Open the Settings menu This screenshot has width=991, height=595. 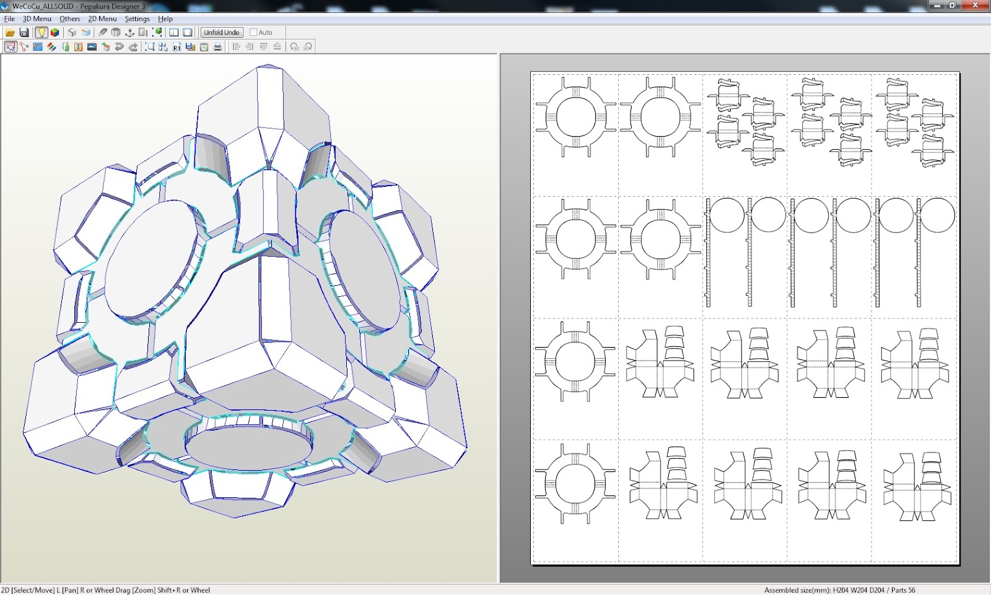[x=136, y=19]
